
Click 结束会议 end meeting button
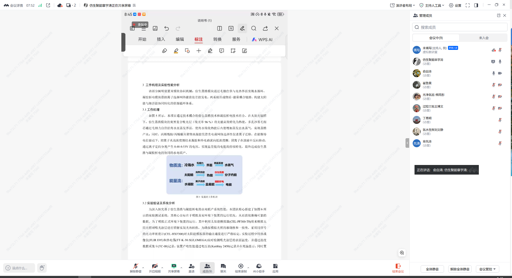(x=398, y=268)
